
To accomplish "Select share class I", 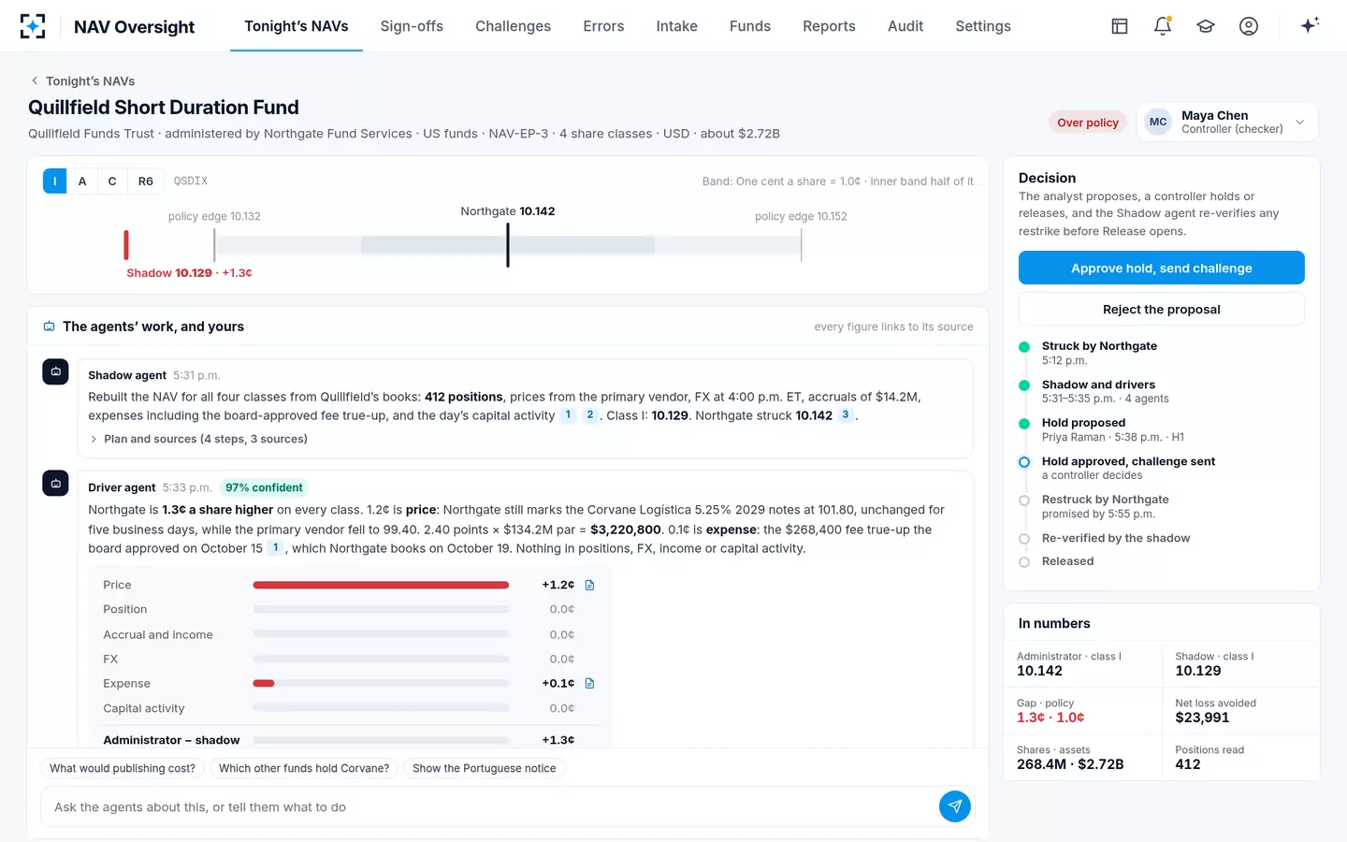I will click(55, 181).
